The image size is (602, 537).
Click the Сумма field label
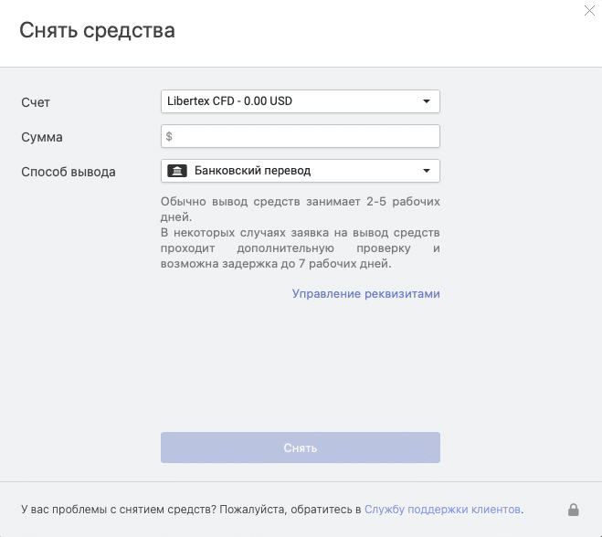click(x=42, y=137)
